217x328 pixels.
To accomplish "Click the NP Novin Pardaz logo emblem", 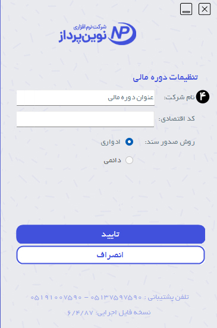I will point(122,33).
